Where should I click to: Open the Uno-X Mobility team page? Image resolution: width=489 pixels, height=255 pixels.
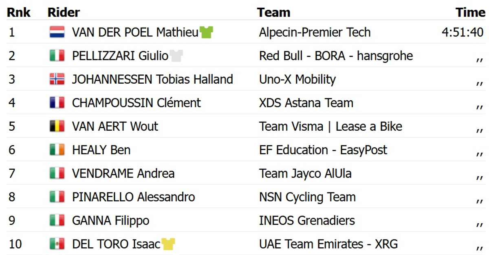click(x=297, y=79)
